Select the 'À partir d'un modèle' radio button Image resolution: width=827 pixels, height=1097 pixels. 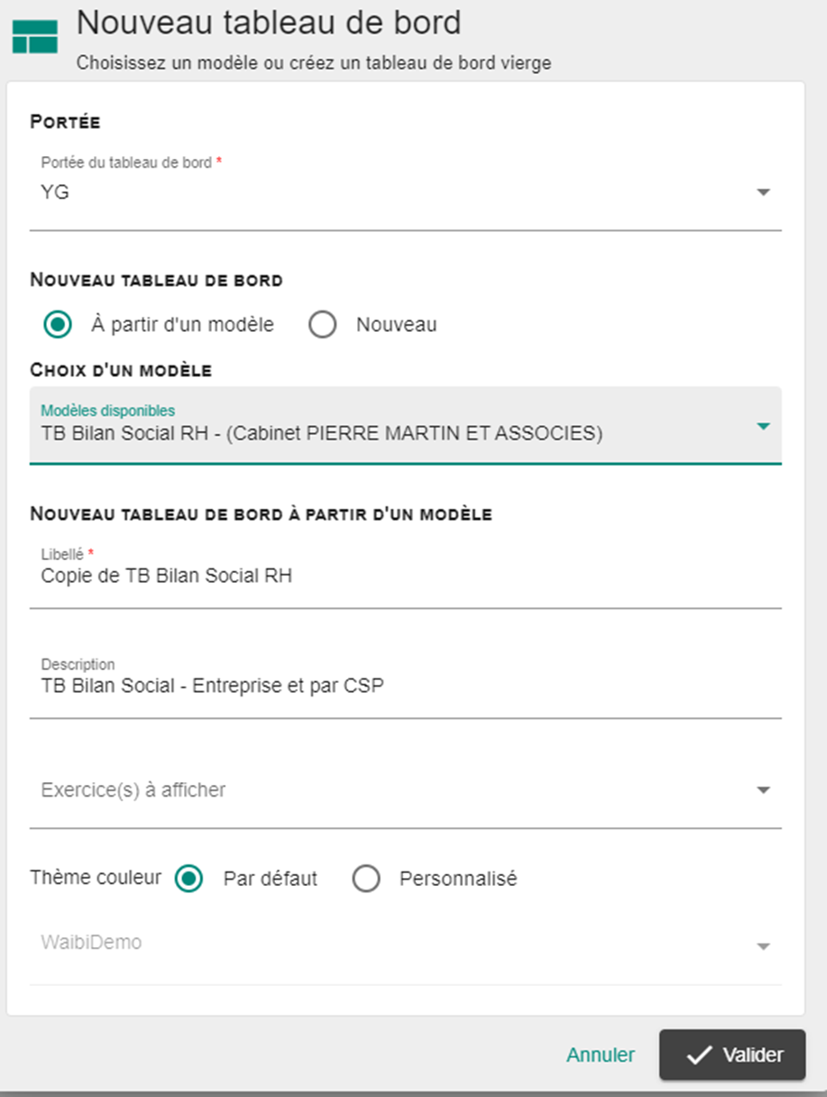pos(59,325)
